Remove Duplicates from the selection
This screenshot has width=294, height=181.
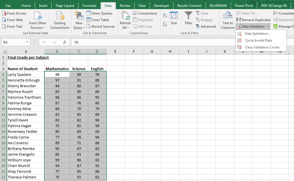pos(253,20)
